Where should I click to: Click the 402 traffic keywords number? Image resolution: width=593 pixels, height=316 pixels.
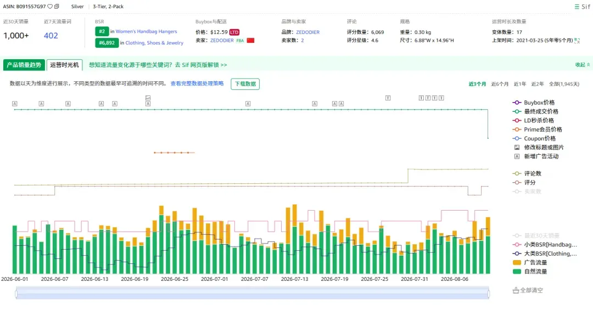(x=51, y=36)
